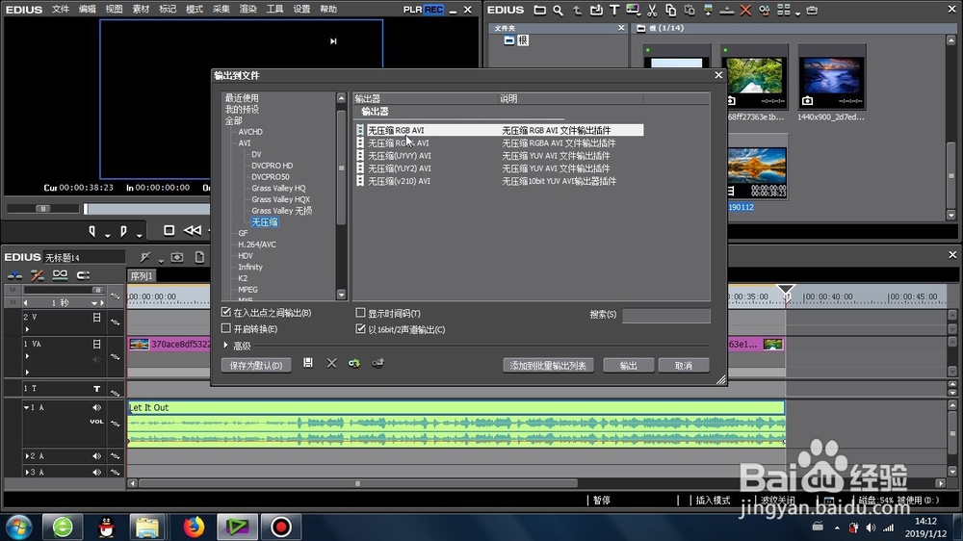Expand the 3 A audio track

pos(26,473)
